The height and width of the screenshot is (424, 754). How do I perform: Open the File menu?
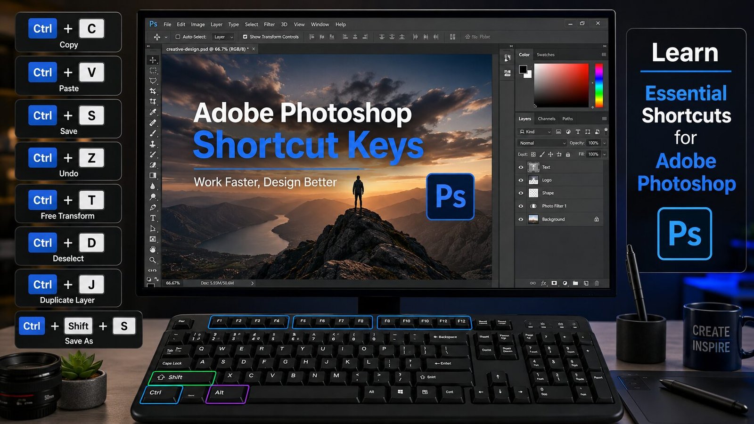(x=167, y=24)
